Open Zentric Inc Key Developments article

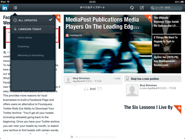coord(166,64)
